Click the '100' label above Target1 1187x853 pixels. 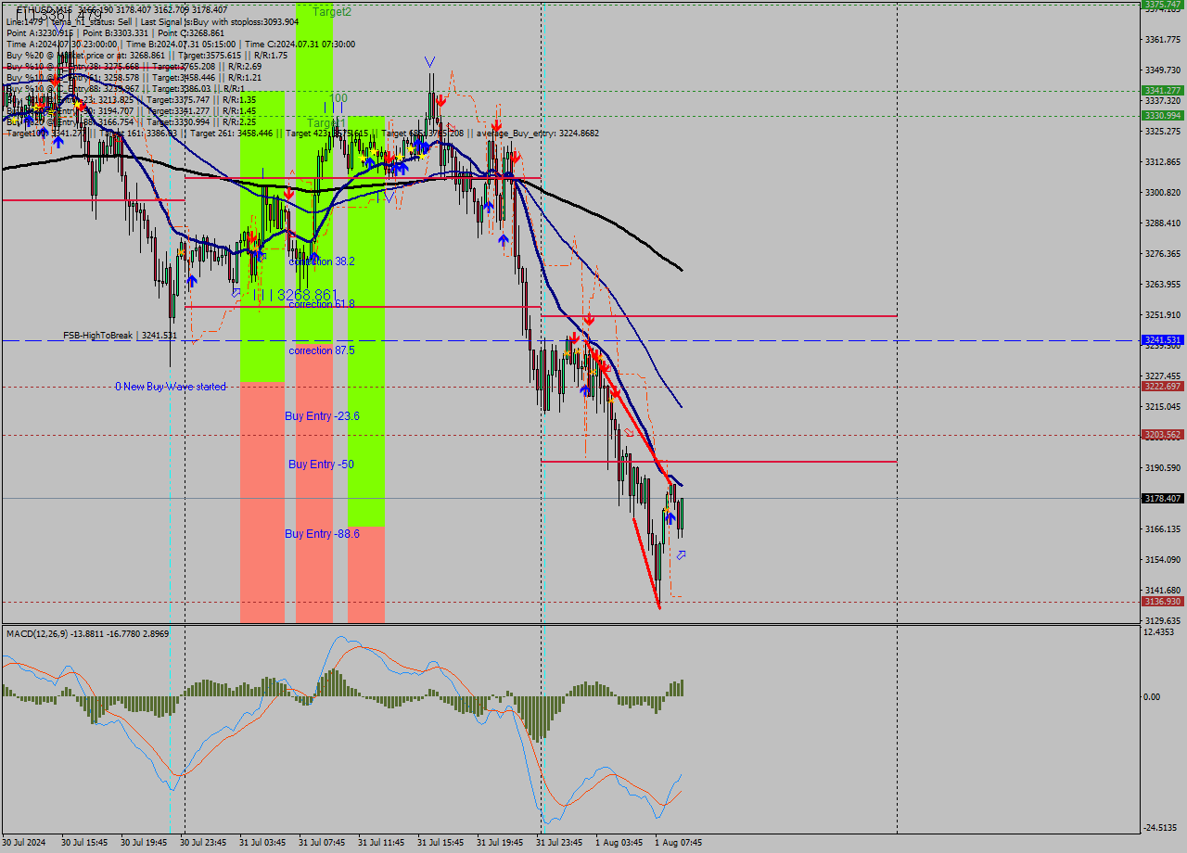[x=338, y=98]
